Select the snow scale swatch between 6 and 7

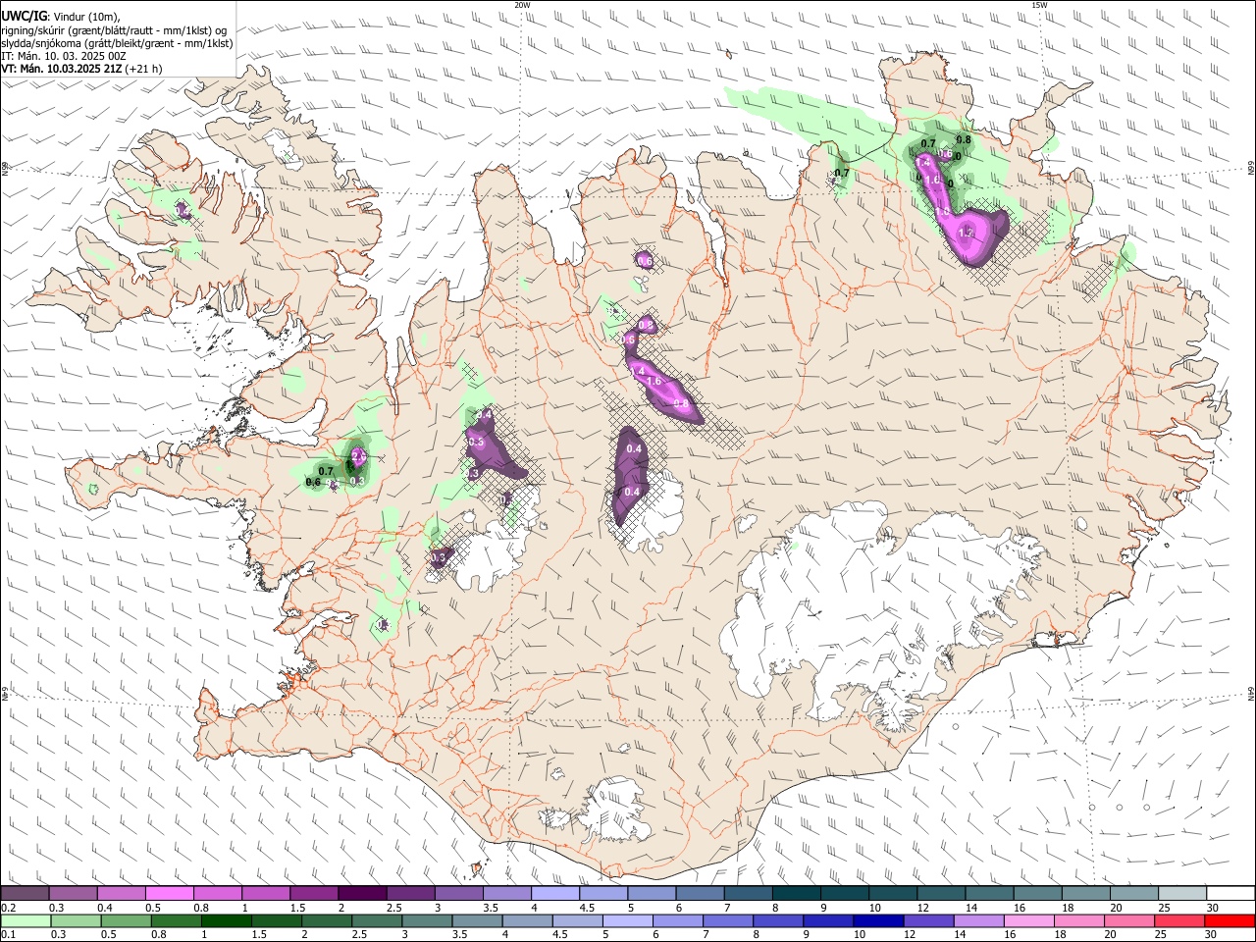pyautogui.click(x=700, y=893)
